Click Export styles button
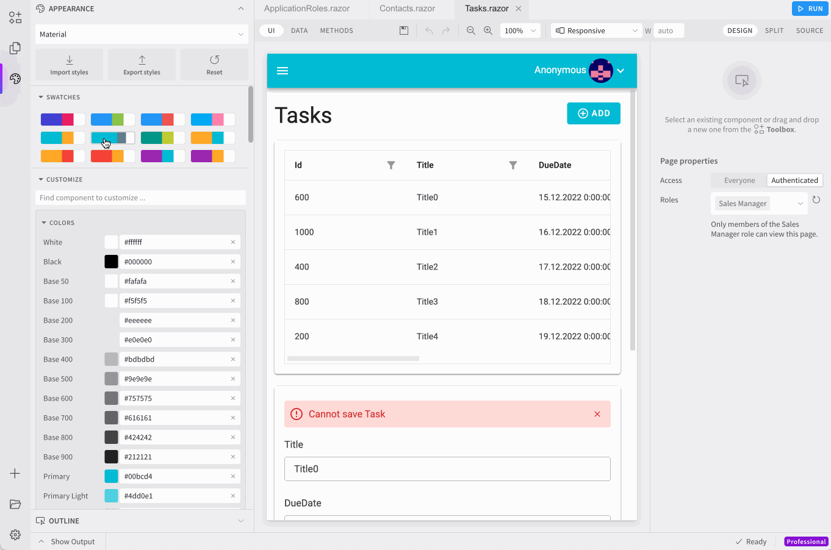The width and height of the screenshot is (831, 550). click(x=142, y=65)
